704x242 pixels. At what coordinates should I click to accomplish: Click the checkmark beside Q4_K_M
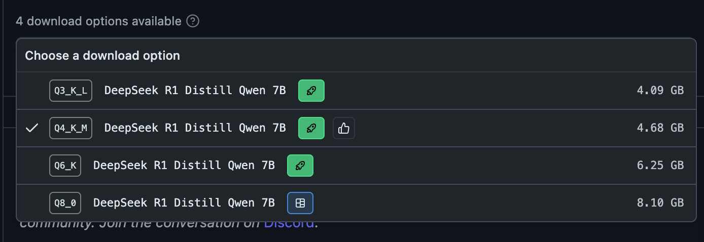[x=32, y=128]
